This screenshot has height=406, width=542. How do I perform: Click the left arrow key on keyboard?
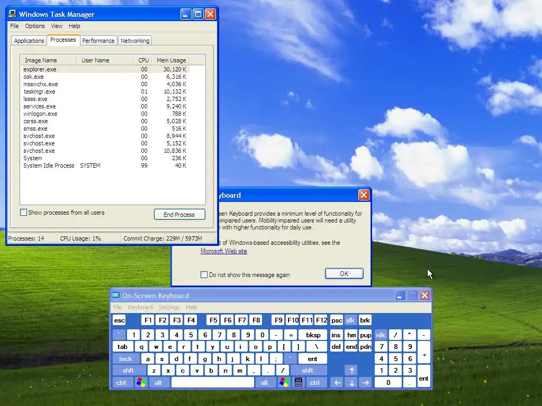337,383
